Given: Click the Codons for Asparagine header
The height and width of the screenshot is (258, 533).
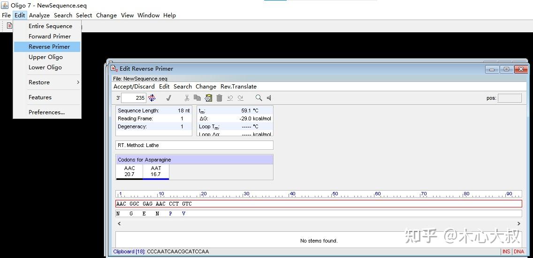Looking at the screenshot, I should tap(194, 160).
